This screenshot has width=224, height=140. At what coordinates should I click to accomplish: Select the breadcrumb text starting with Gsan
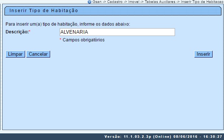[158, 2]
